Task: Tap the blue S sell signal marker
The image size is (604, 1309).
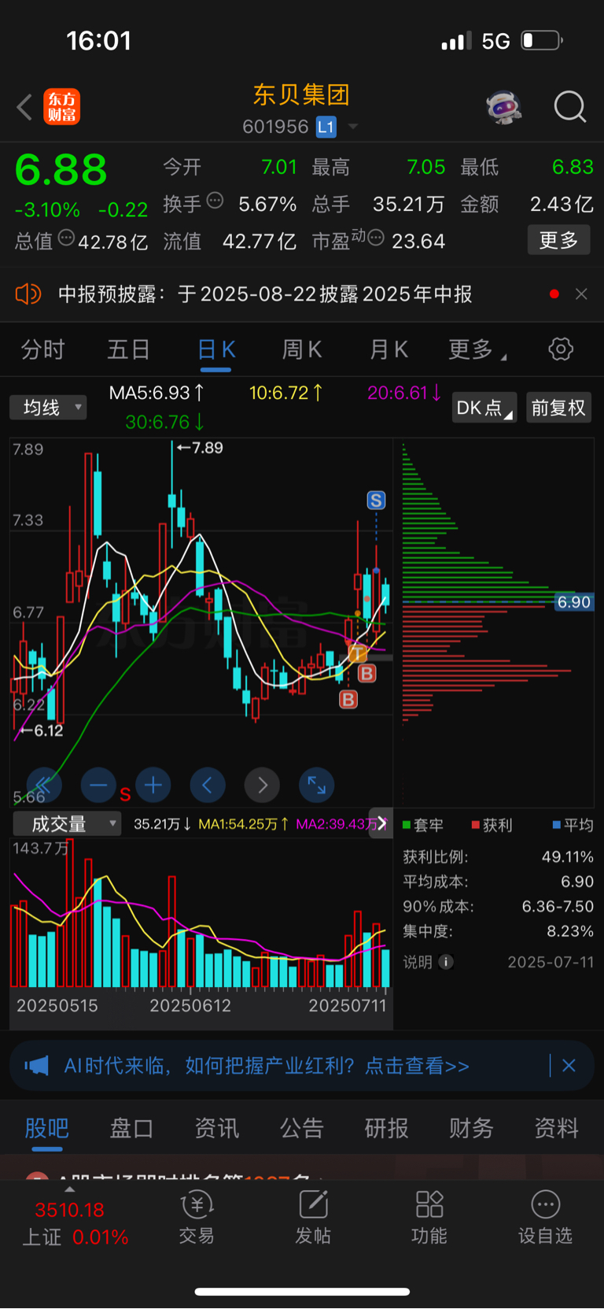Action: 376,500
